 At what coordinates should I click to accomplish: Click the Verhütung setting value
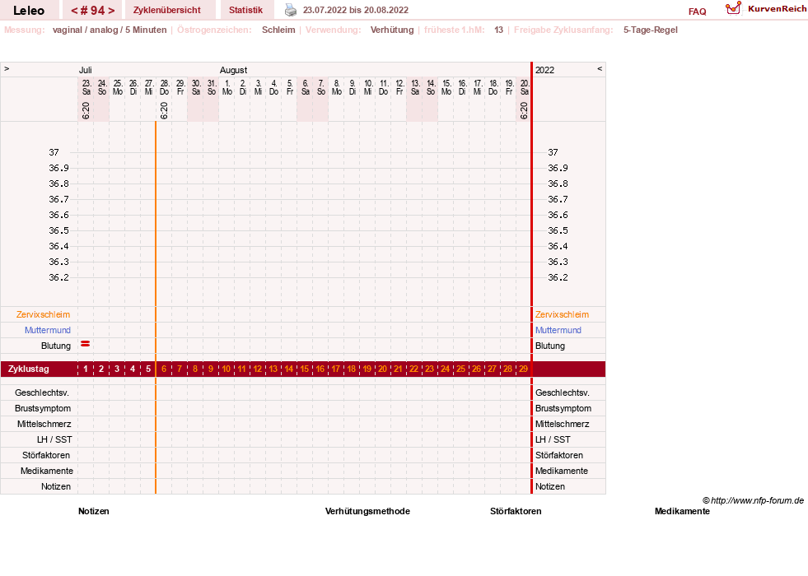(392, 30)
